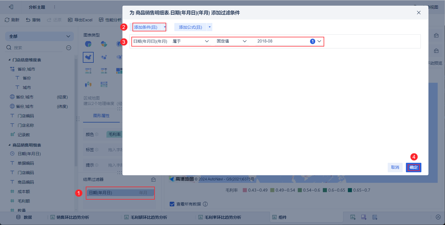Viewport: 445px width, 225px height.
Task: Click 导出Excel in the toolbar
Action: point(80,20)
